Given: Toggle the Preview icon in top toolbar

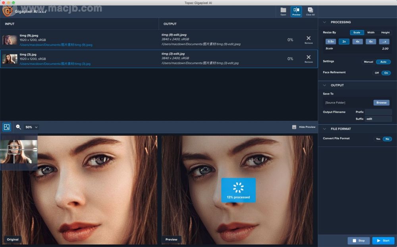Looking at the screenshot, I should coord(296,11).
